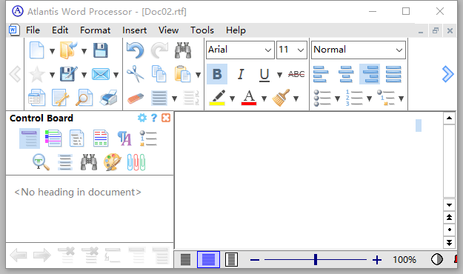This screenshot has height=274, width=463.
Task: Open colored list panel in Control Board
Action: pos(53,138)
